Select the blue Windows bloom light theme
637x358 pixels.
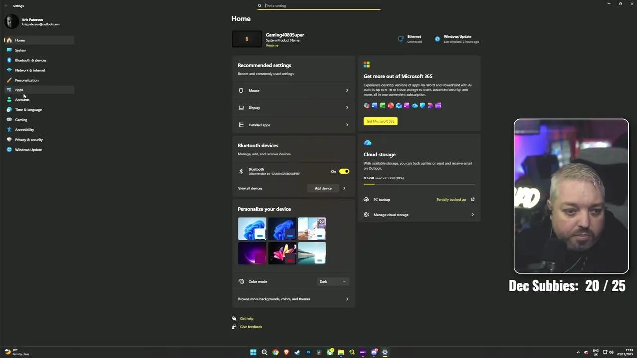click(x=252, y=229)
